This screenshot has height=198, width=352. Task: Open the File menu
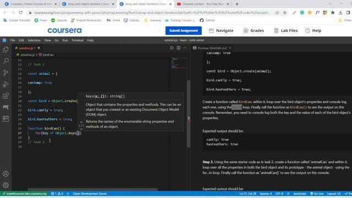[13, 40]
